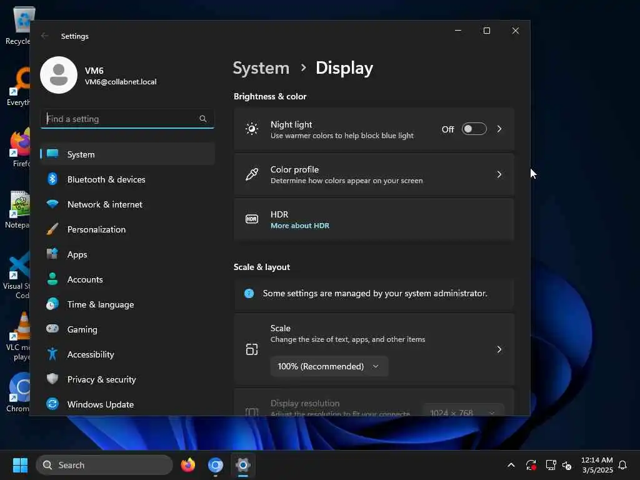Open Chromium from the taskbar
This screenshot has height=480, width=640.
tap(216, 465)
